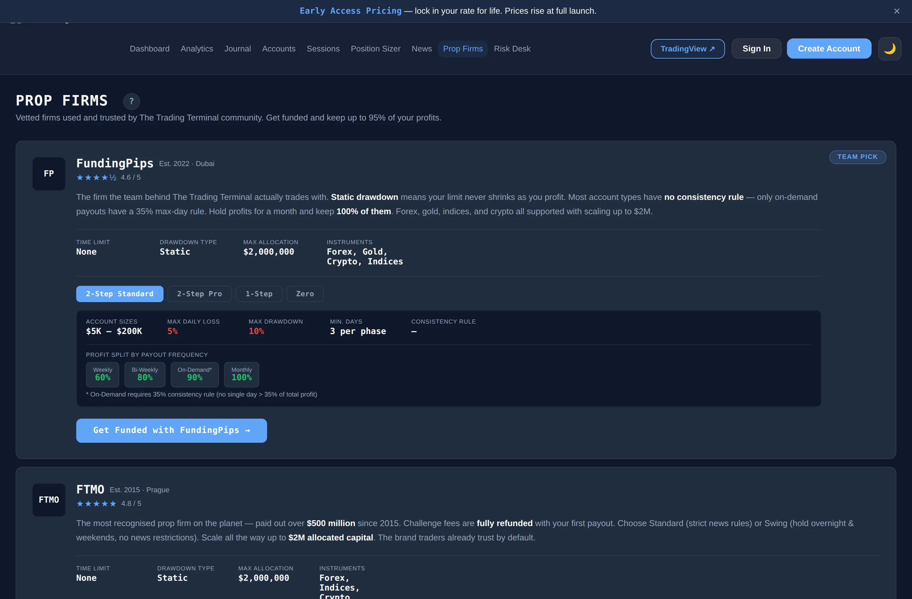Select the Monthly 100% payout chip

[x=241, y=375]
